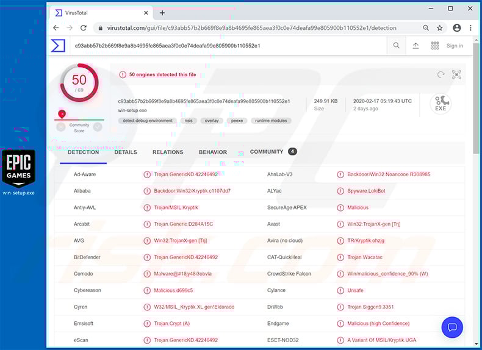Click 'Trojan.Wacatac' CAT-QuickHeal result
The image size is (482, 350).
(365, 257)
